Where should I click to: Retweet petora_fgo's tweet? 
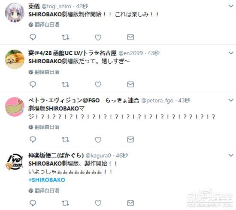click(x=65, y=139)
